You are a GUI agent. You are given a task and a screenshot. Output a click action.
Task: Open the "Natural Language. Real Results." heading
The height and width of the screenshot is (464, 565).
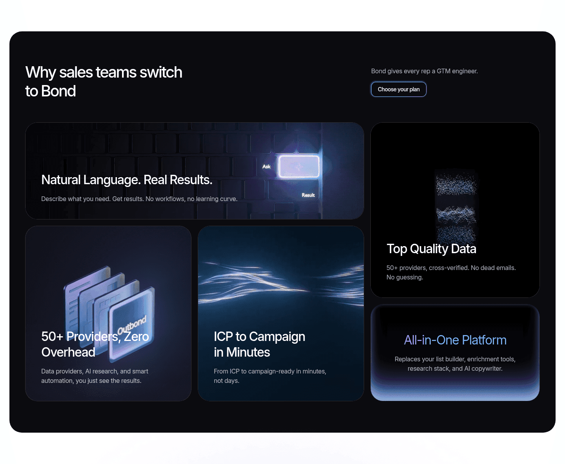[127, 180]
